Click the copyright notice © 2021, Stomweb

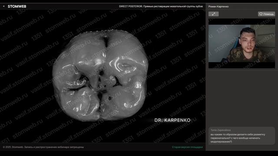point(43,147)
